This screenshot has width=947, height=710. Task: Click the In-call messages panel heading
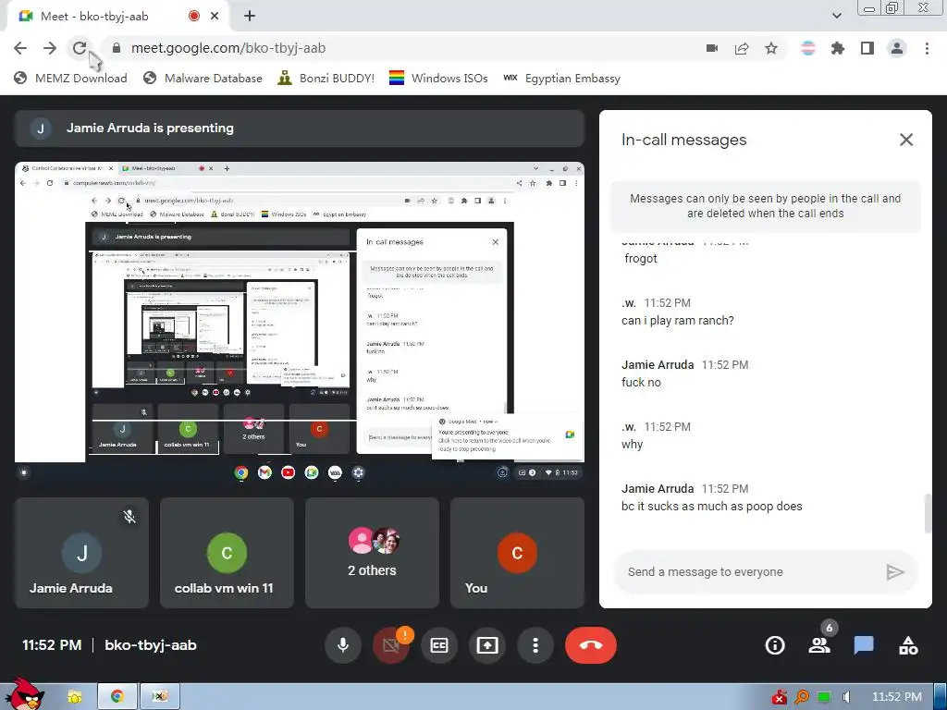[683, 141]
